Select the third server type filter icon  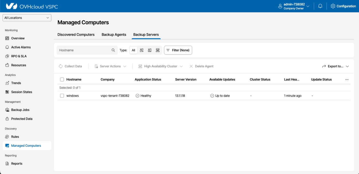[x=158, y=50]
